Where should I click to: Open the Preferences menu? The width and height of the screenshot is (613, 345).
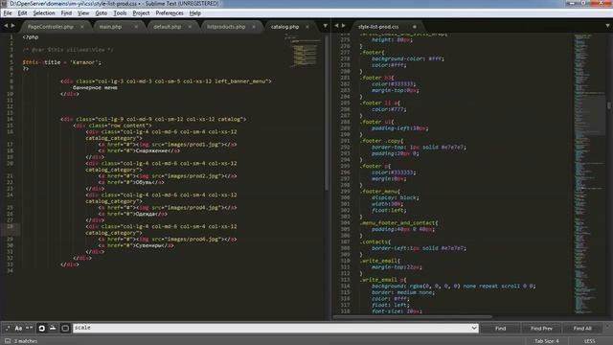click(170, 12)
